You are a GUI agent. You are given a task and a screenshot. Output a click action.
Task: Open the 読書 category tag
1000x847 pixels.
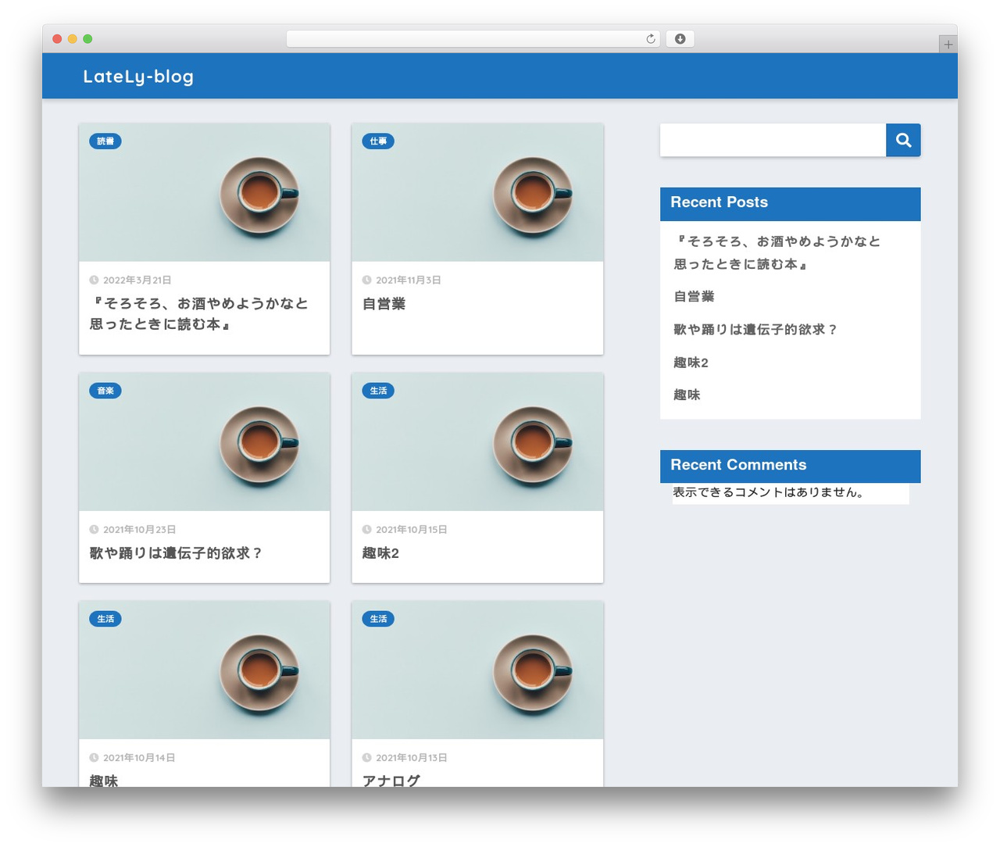tap(105, 141)
